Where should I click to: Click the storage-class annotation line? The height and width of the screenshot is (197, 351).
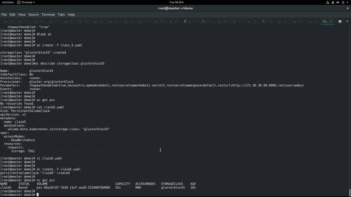tap(59, 129)
